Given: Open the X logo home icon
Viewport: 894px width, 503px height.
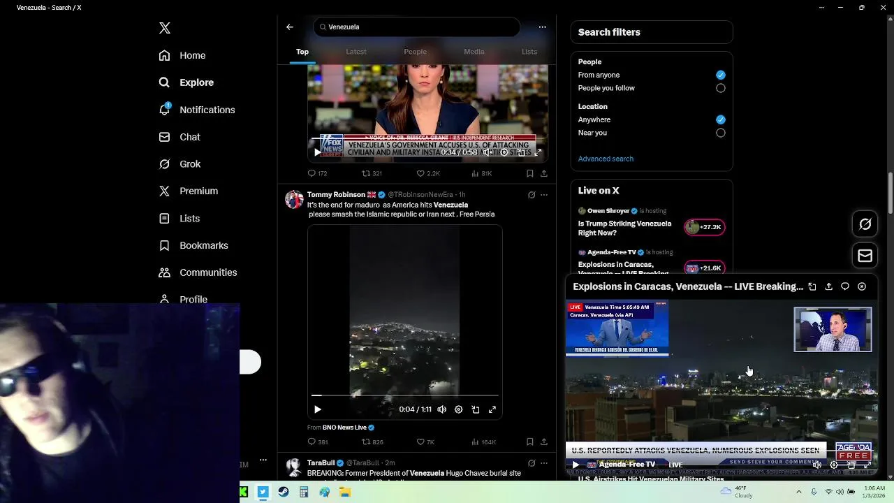Looking at the screenshot, I should point(164,28).
